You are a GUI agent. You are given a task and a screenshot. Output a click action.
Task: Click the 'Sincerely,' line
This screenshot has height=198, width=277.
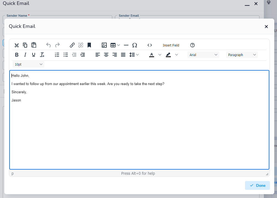click(x=19, y=92)
